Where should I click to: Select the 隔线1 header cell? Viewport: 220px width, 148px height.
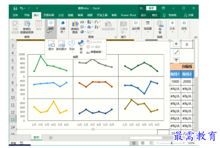click(175, 74)
